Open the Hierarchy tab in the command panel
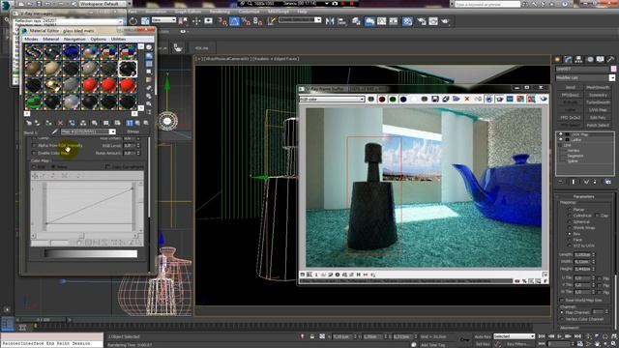The image size is (619, 348). (x=578, y=59)
